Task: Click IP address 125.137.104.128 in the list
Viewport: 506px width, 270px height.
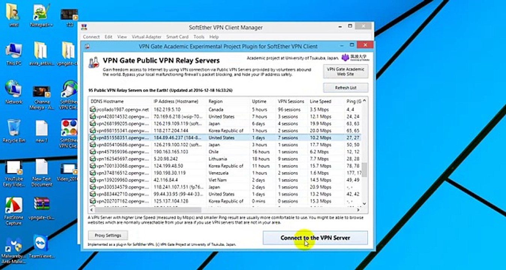Action: (171, 201)
